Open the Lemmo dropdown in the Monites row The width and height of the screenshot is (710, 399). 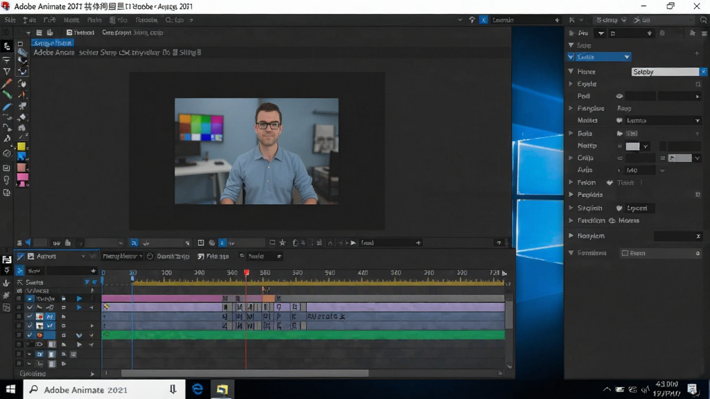tap(663, 121)
